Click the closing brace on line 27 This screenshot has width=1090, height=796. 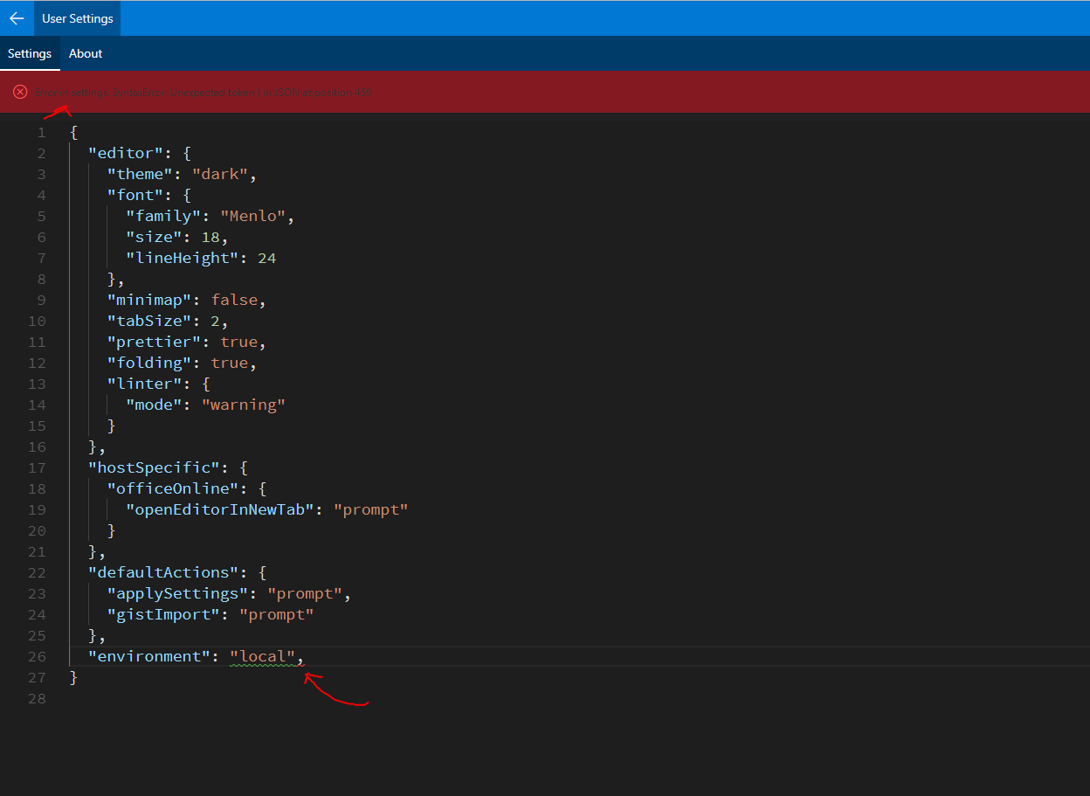coord(74,676)
